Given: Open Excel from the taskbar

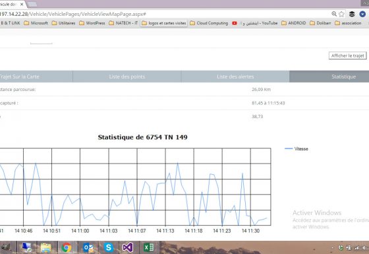Looking at the screenshot, I should coord(149,247).
